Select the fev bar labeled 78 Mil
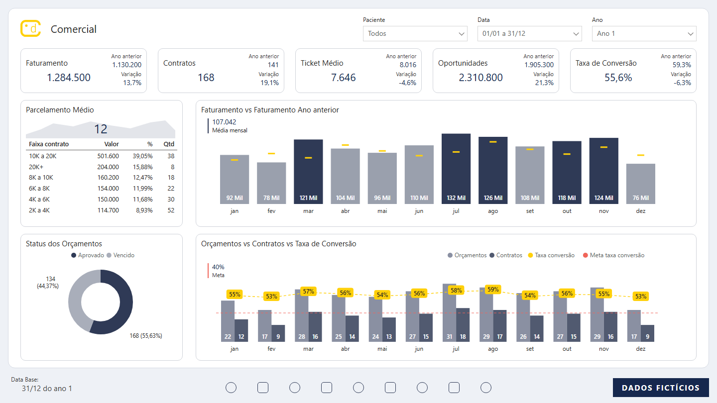This screenshot has height=403, width=717. coord(271,183)
